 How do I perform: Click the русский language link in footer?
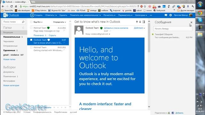click(x=73, y=112)
